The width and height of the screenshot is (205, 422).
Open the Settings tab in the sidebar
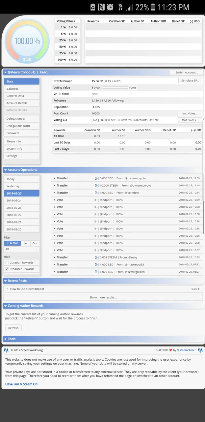21,156
